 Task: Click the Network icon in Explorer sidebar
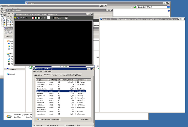pyautogui.click(x=12, y=74)
